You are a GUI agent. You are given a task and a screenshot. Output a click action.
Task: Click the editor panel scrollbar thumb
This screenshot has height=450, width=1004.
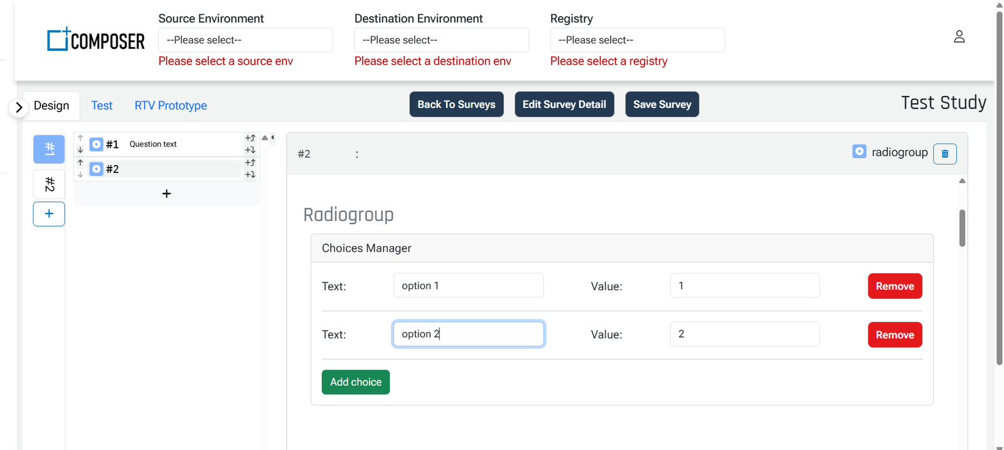(962, 228)
